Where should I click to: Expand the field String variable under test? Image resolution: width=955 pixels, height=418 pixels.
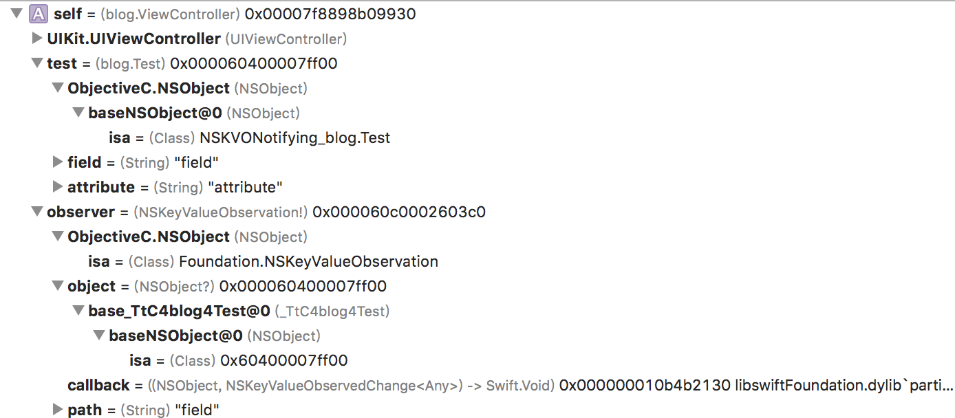[x=58, y=162]
